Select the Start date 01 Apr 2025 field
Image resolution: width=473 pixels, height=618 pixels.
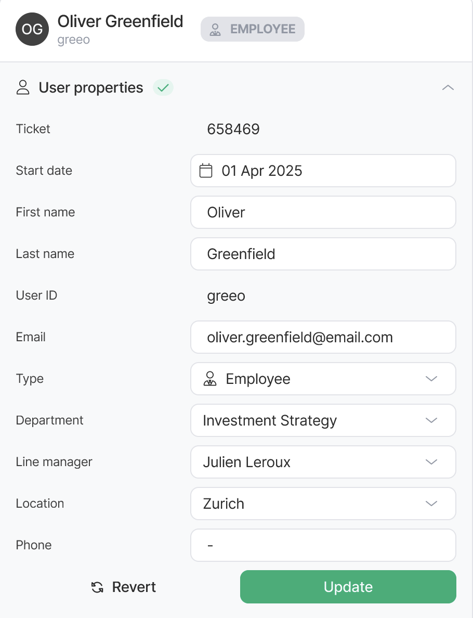click(333, 171)
